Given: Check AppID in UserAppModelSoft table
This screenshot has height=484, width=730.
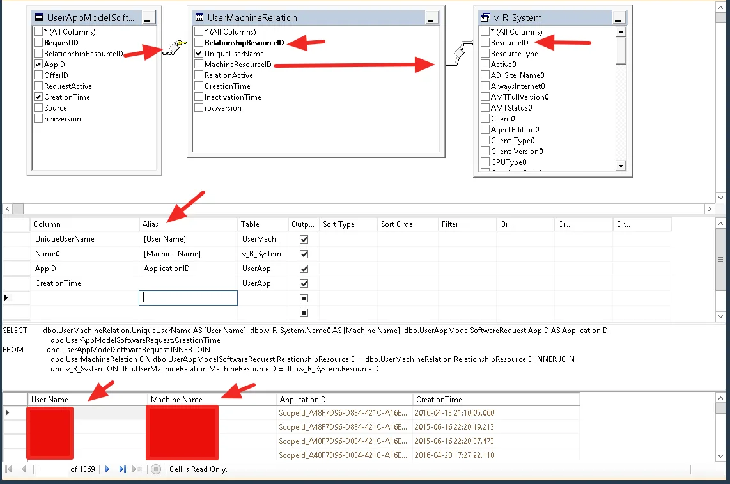Looking at the screenshot, I should click(38, 65).
